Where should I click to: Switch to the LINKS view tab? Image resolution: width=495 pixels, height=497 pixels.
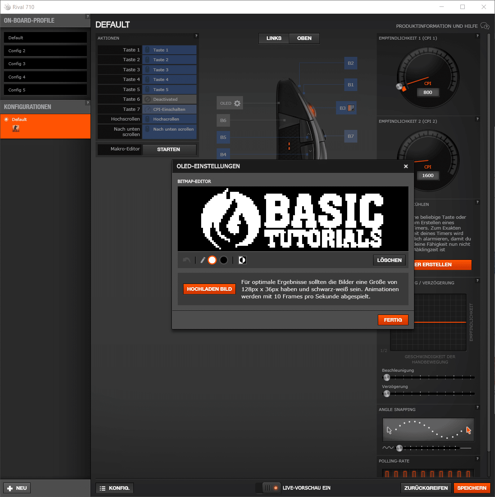coord(274,38)
